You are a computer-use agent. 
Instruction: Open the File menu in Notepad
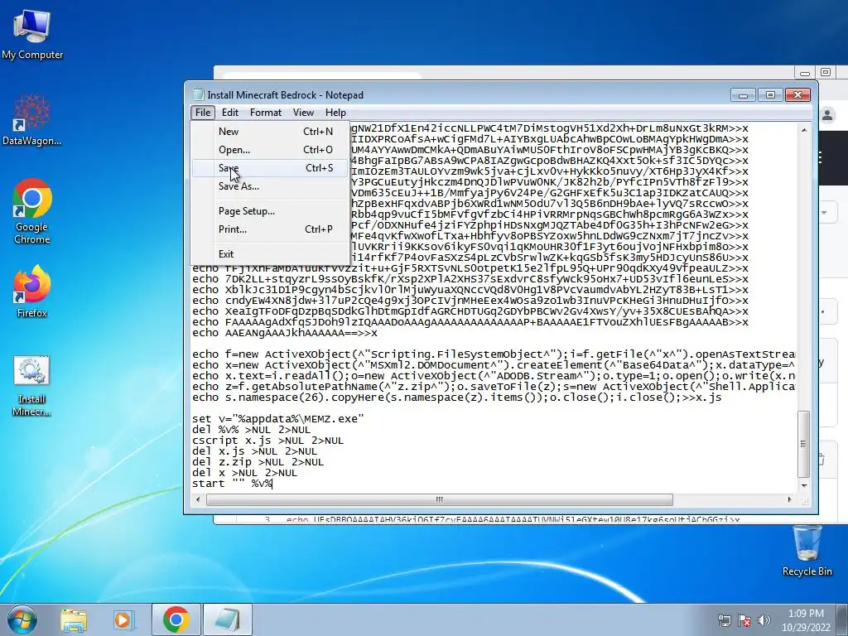click(203, 112)
